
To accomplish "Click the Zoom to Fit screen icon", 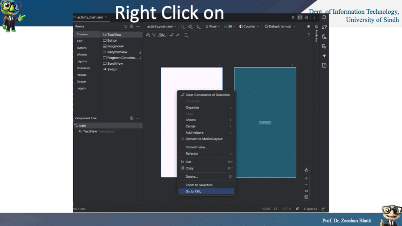I will click(306, 197).
